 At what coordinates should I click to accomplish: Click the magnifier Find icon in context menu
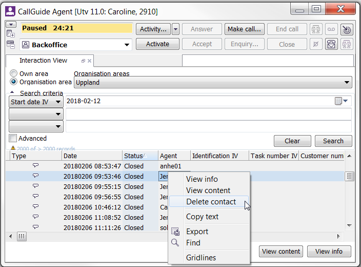coord(175,242)
